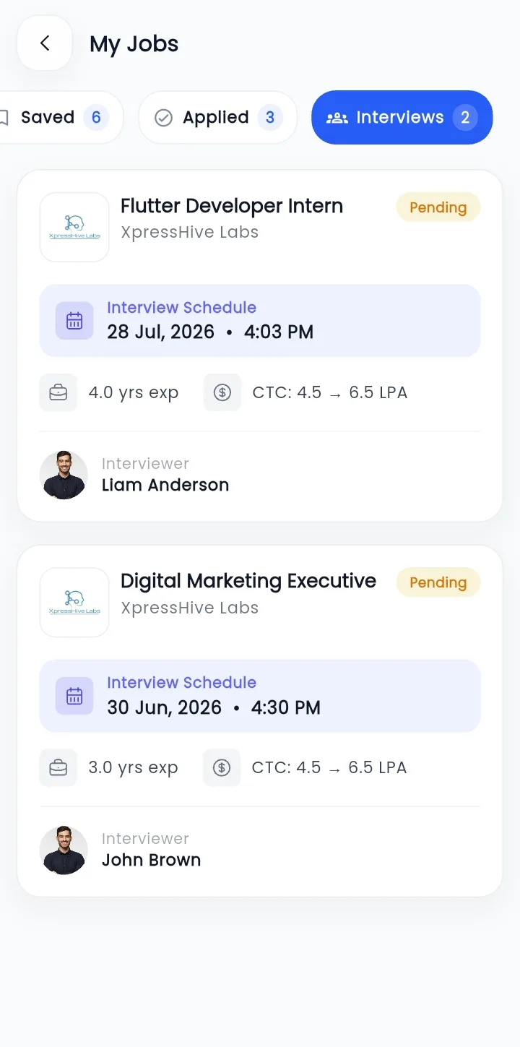Select the Interviews tab
The image size is (520, 1047).
pos(402,117)
